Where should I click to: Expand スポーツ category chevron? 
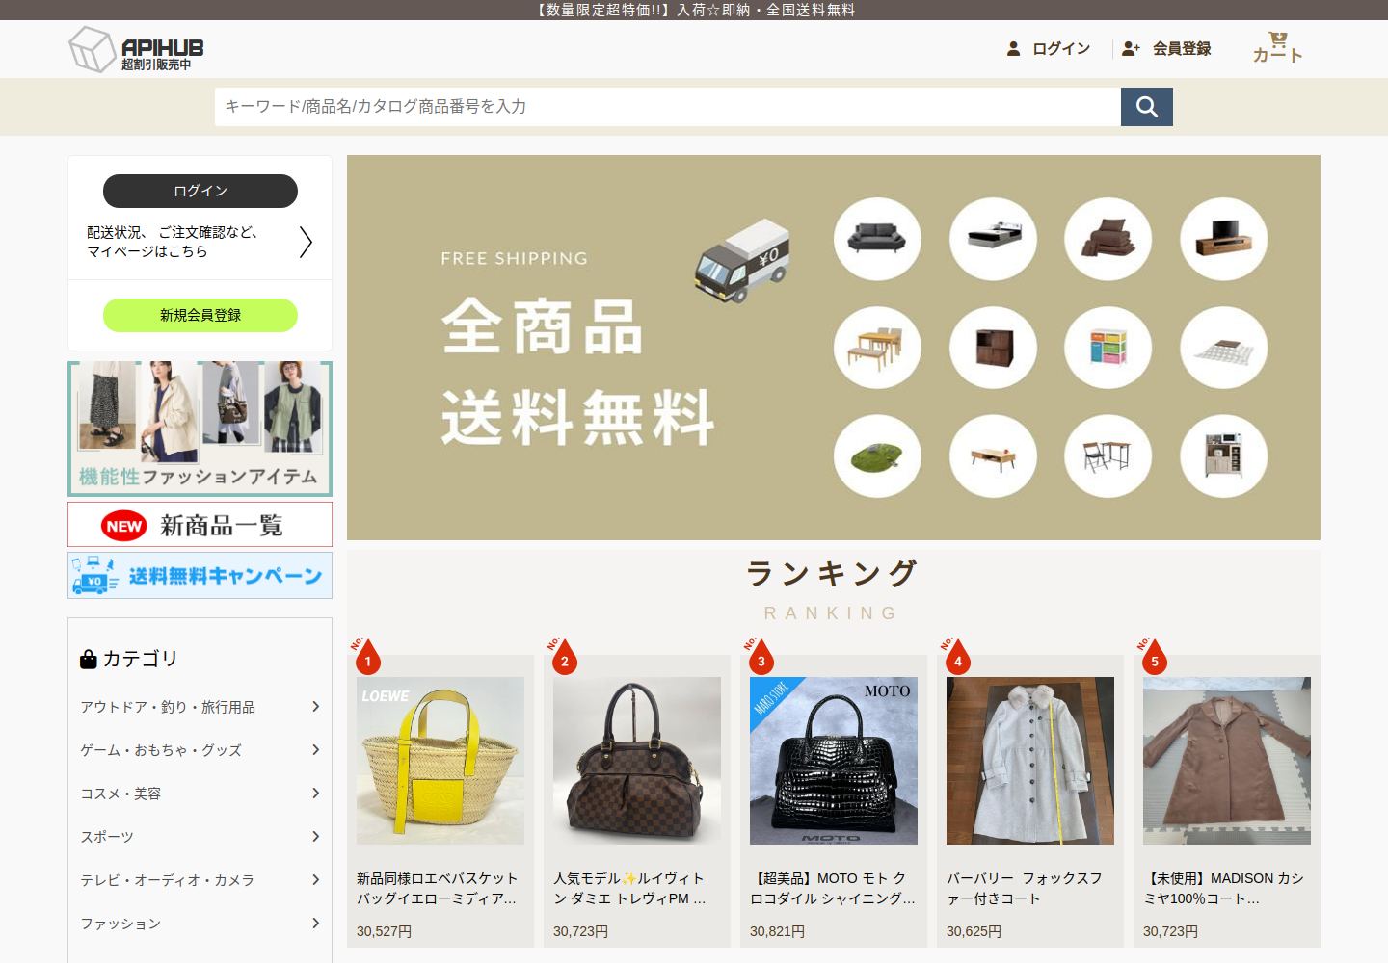(315, 837)
